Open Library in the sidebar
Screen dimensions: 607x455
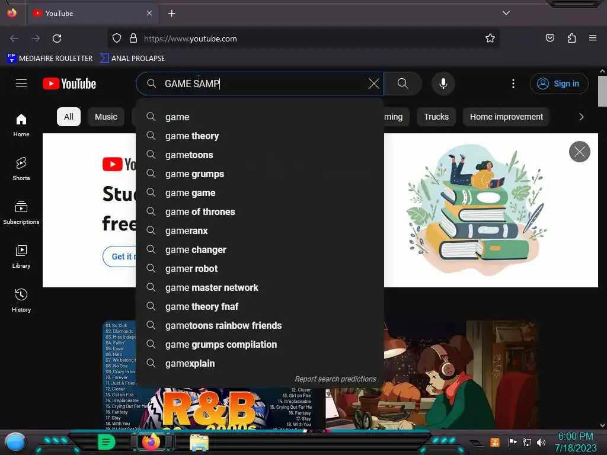click(x=21, y=257)
